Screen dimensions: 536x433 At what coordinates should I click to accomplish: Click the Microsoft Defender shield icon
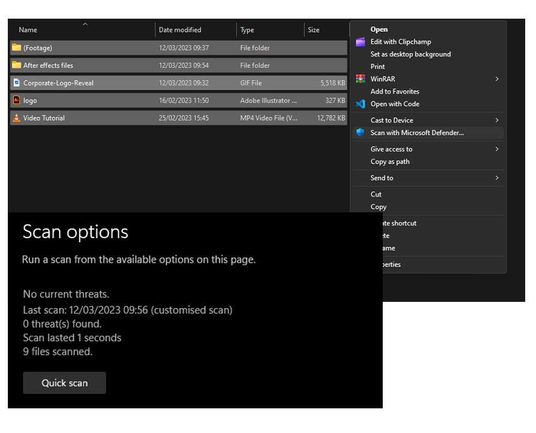click(361, 133)
